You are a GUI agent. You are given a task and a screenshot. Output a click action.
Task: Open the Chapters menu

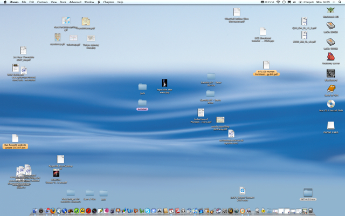[x=109, y=2]
